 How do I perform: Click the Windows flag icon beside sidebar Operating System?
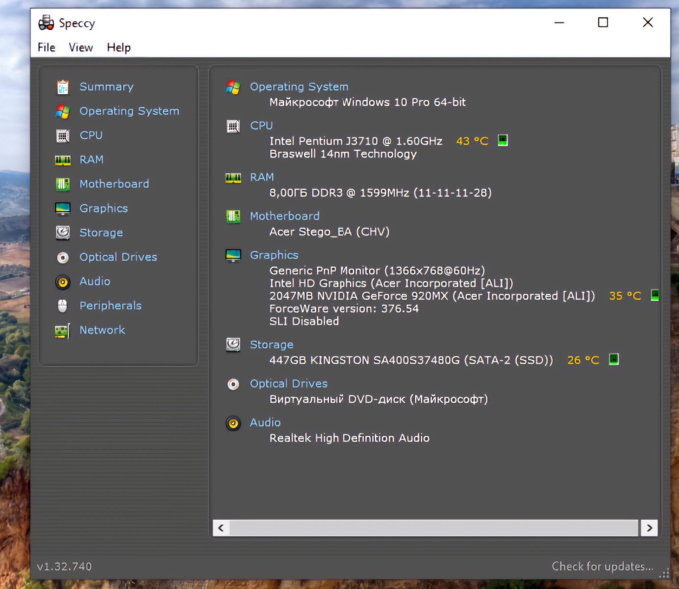pos(63,111)
